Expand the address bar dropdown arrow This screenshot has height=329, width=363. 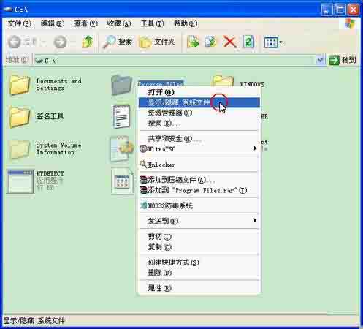pos(320,60)
